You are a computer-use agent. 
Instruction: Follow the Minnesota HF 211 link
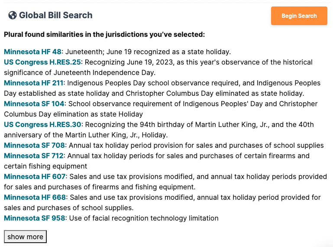click(x=34, y=83)
